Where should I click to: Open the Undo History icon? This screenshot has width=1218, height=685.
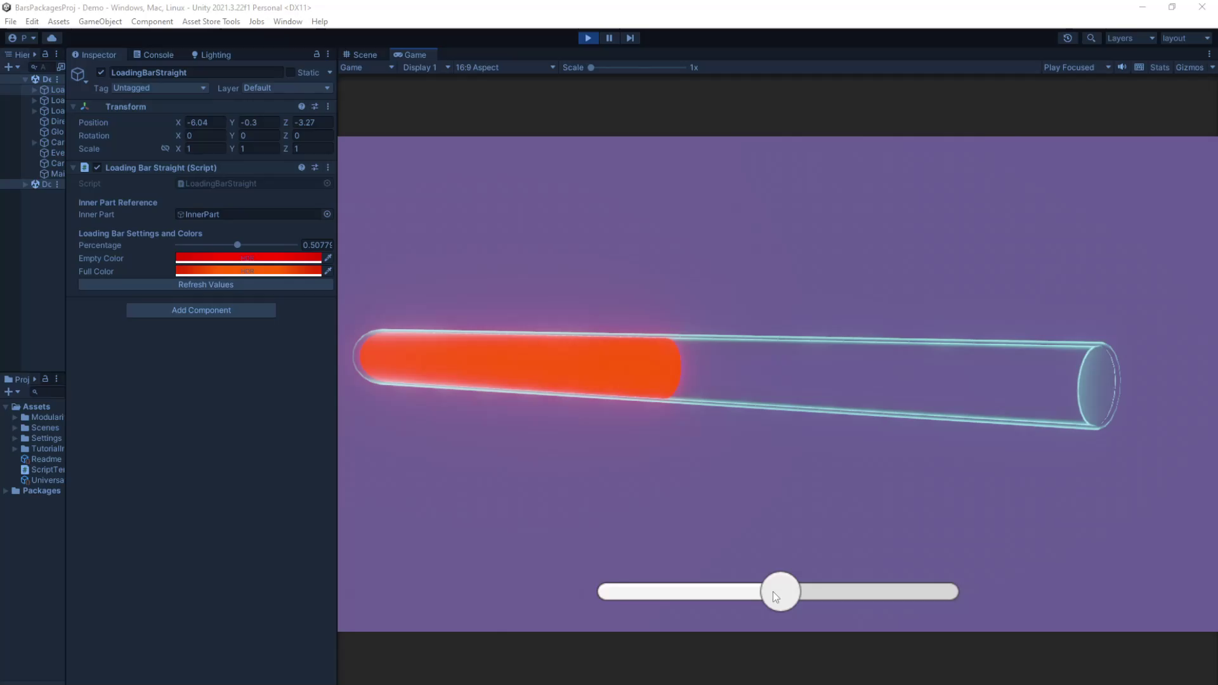(x=1068, y=38)
